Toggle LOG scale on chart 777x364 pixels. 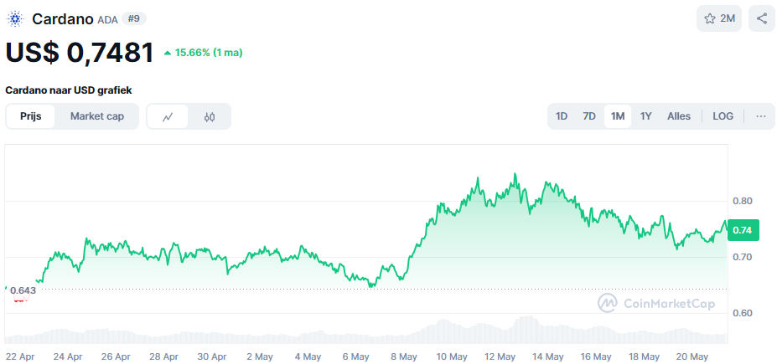tap(723, 116)
